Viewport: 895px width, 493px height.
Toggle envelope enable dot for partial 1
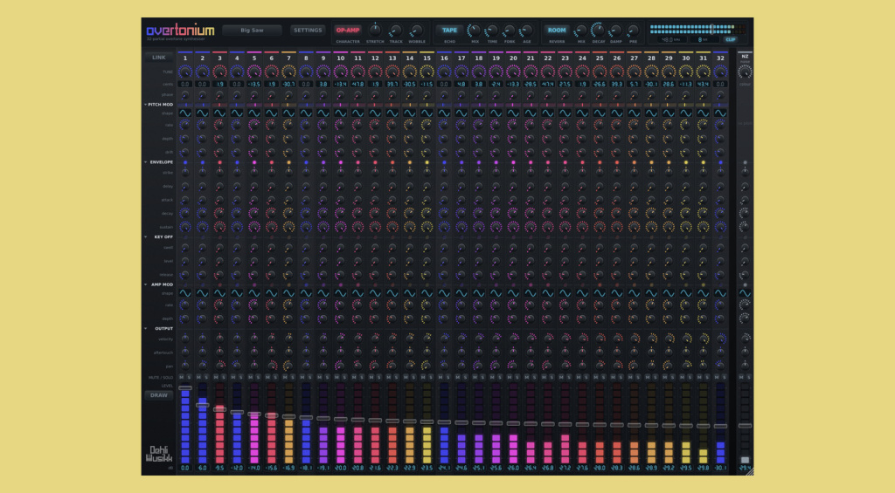coord(185,162)
